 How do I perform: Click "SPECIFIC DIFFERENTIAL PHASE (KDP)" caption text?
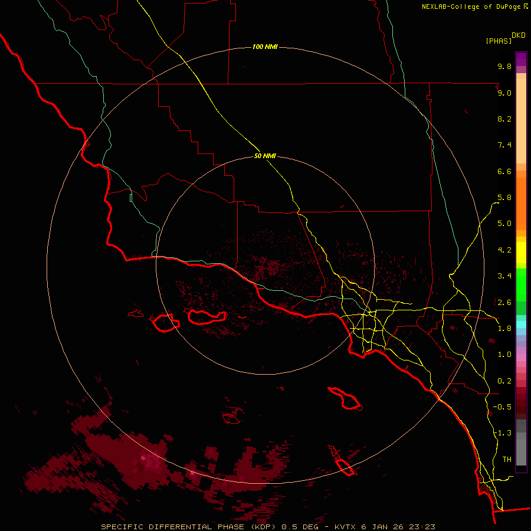tap(188, 527)
